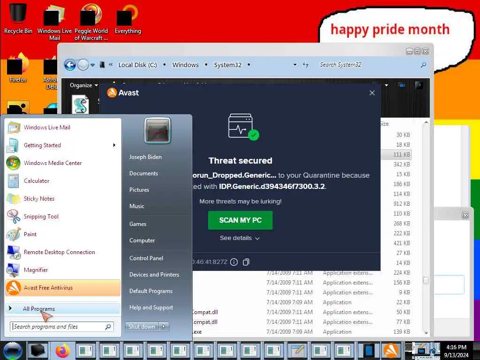Expand All Programs list
Image resolution: width=480 pixels, height=360 pixels.
click(63, 308)
